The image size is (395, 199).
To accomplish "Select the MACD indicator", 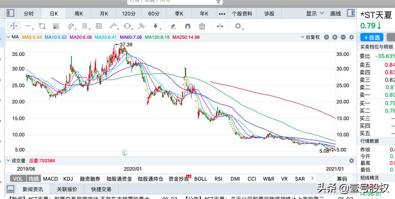I will (51, 179).
